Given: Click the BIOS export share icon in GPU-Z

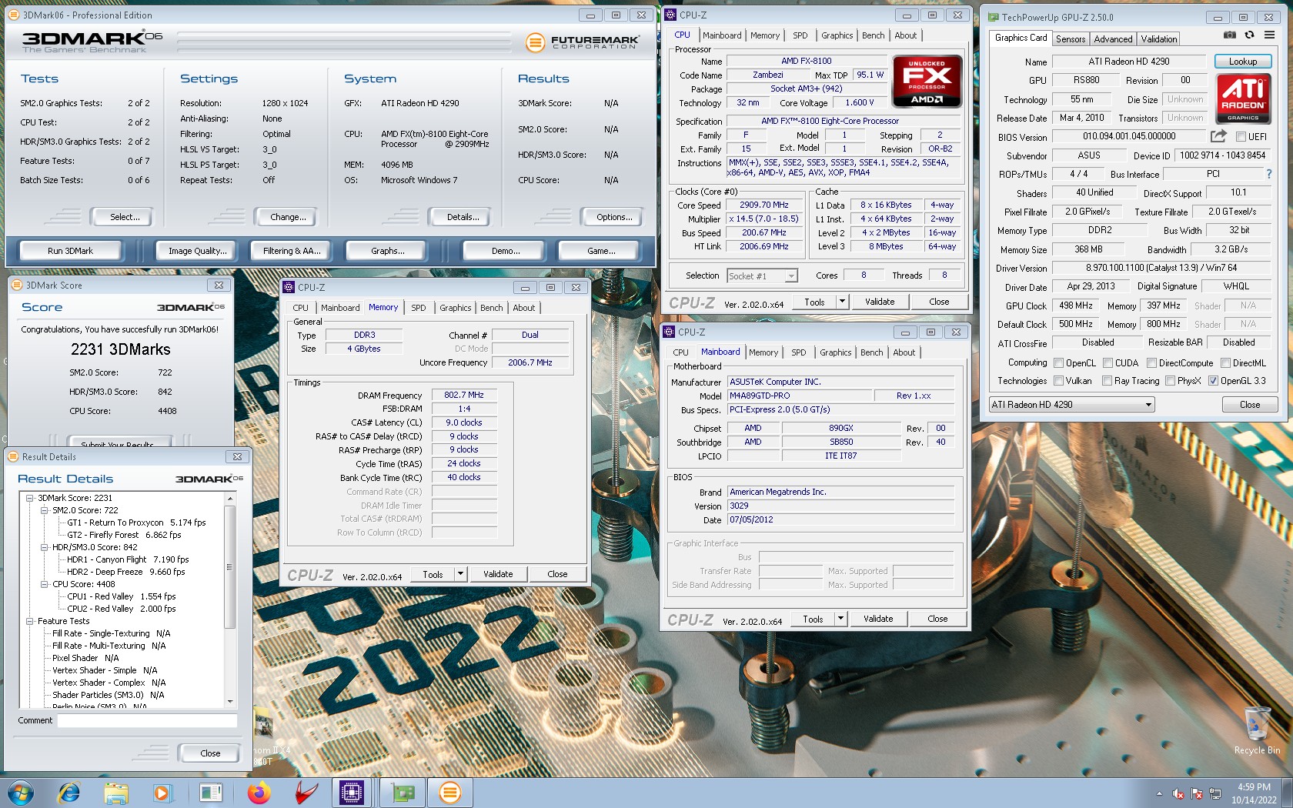Looking at the screenshot, I should point(1218,136).
